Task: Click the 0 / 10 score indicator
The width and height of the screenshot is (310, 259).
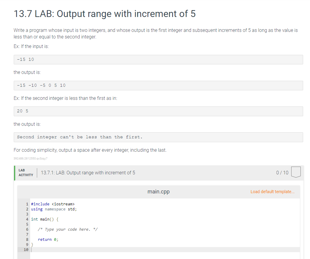Action: coord(282,172)
